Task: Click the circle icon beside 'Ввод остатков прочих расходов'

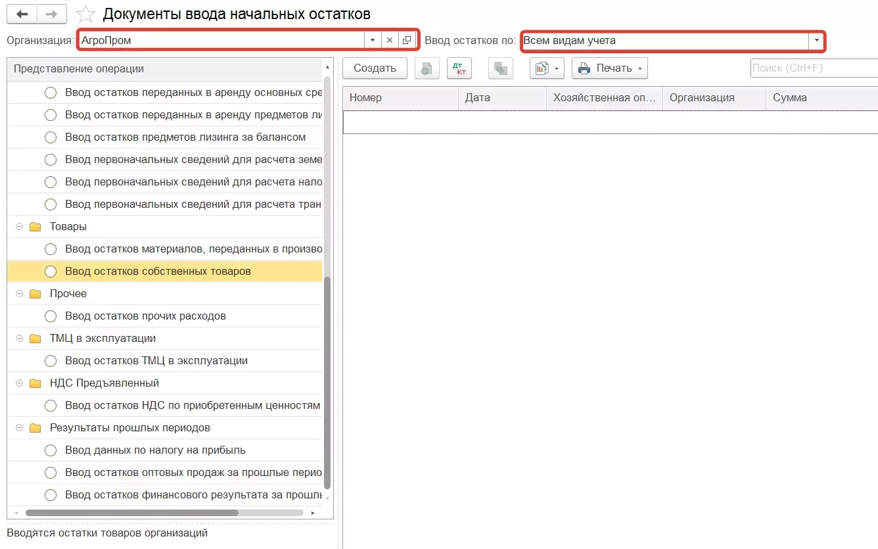Action: [x=51, y=316]
